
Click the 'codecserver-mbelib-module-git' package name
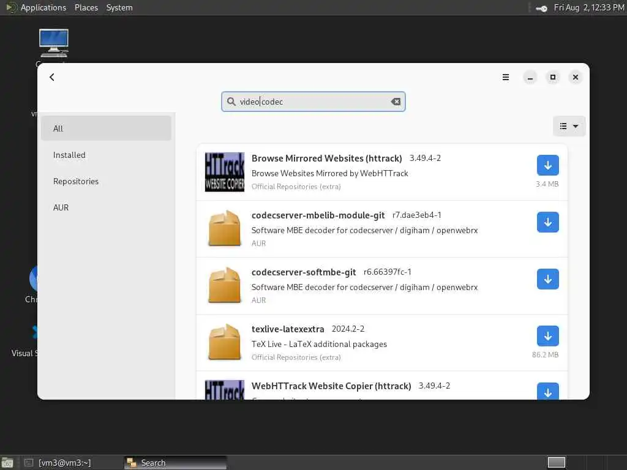click(x=318, y=215)
